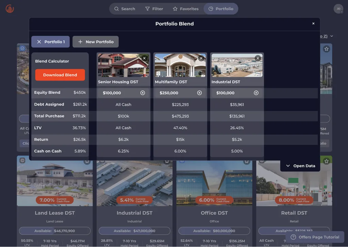The width and height of the screenshot is (348, 247).
Task: Click the Available $46,170,900 progress bar
Action: [55, 231]
